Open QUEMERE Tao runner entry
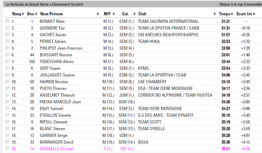This screenshot has width=262, height=153. tap(52, 28)
